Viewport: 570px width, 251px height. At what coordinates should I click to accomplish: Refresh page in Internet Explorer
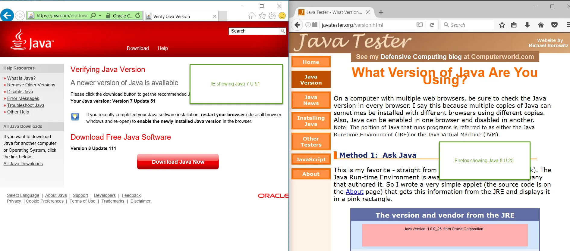click(138, 15)
